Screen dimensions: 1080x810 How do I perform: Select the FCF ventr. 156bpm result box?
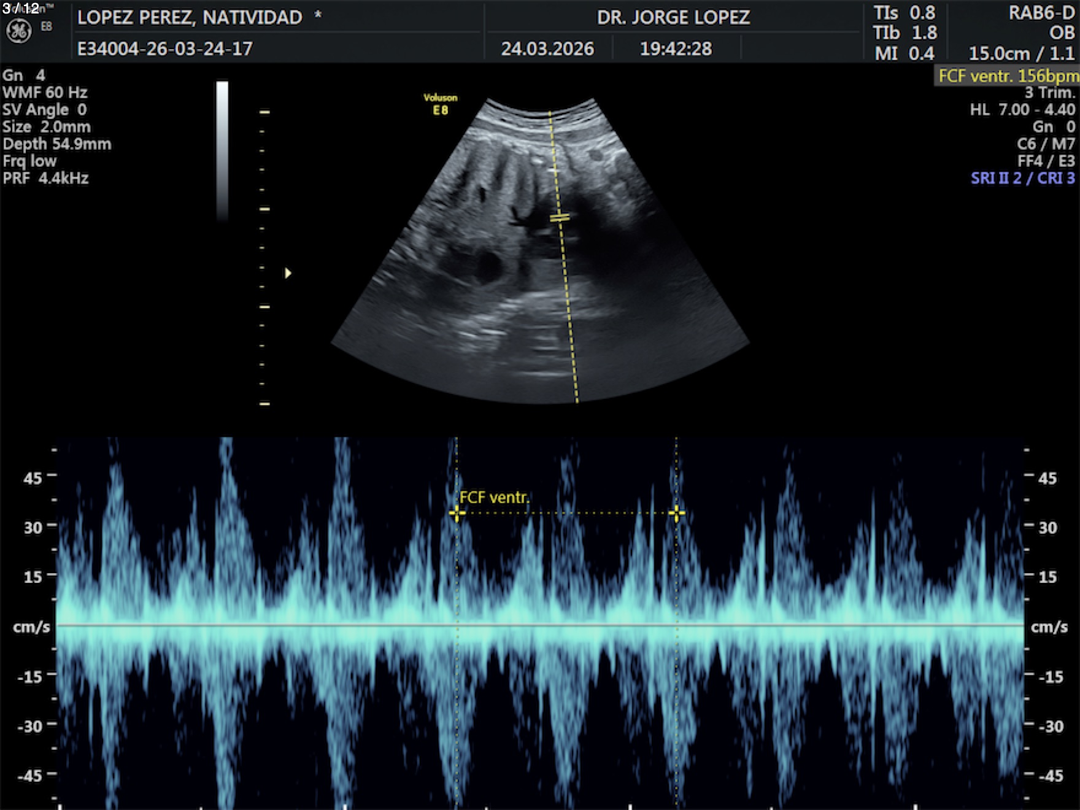click(1007, 76)
